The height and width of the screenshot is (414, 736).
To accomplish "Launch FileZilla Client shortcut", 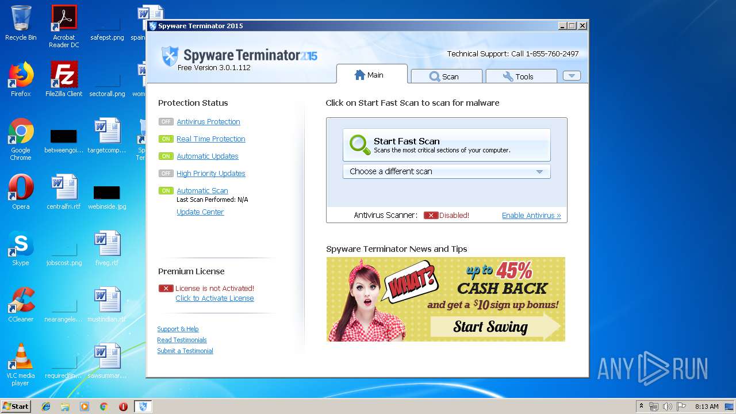I will 64,79.
